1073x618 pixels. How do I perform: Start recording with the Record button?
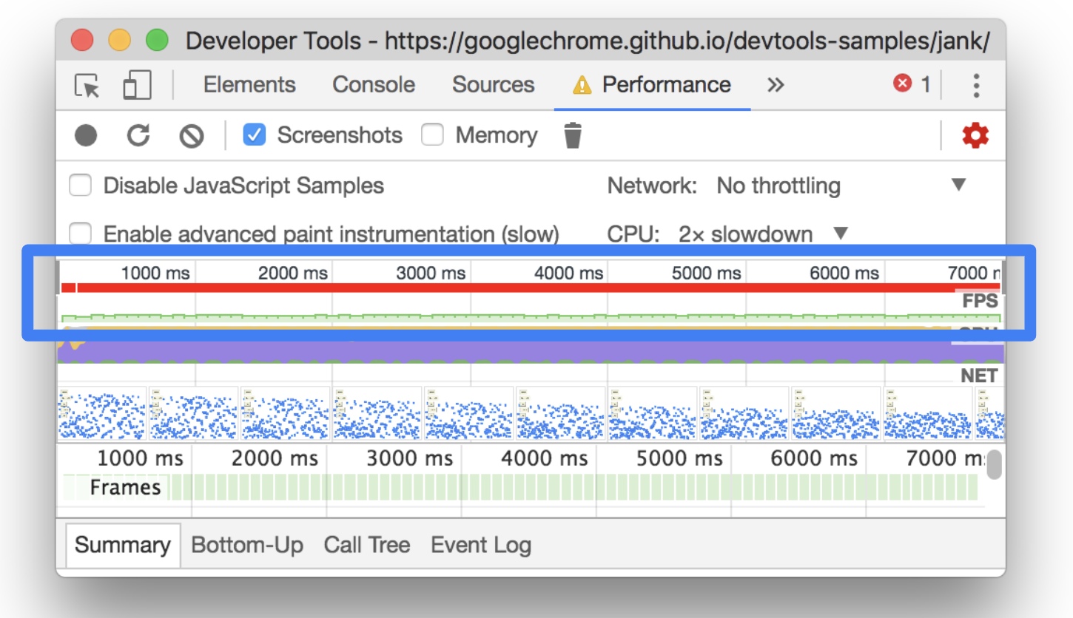tap(86, 135)
